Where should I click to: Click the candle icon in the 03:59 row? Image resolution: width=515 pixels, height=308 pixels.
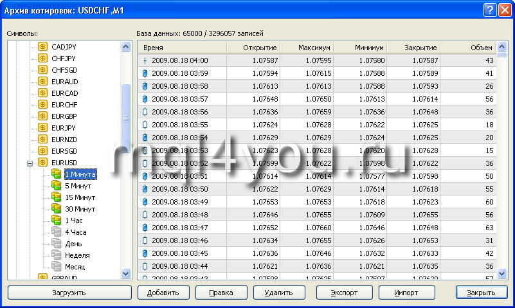tap(145, 73)
